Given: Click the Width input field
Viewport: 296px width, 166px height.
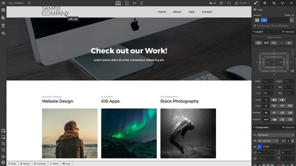Looking at the screenshot, I should tap(267, 81).
